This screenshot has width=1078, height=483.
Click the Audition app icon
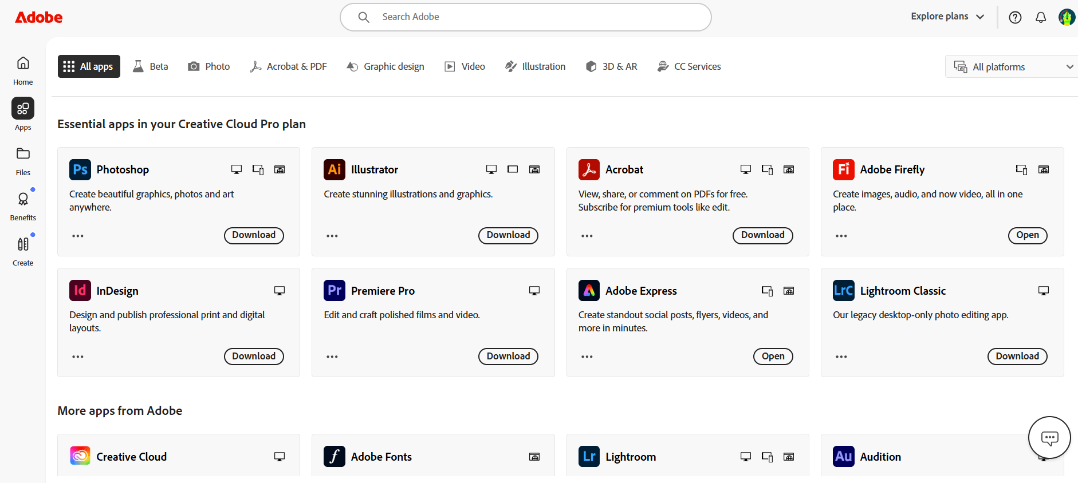pyautogui.click(x=844, y=456)
